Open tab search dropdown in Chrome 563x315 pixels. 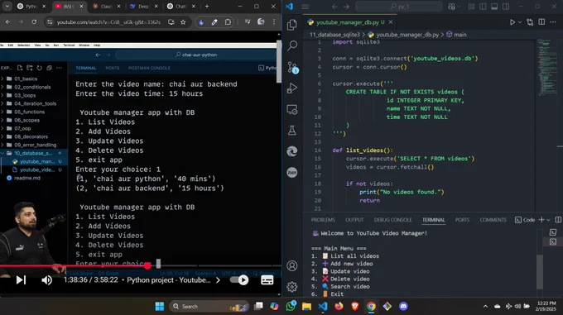[7, 6]
